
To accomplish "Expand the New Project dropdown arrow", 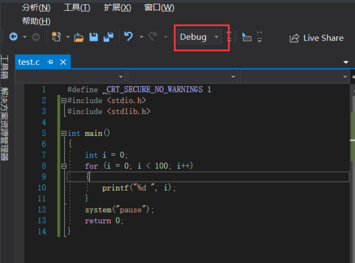I will point(68,37).
